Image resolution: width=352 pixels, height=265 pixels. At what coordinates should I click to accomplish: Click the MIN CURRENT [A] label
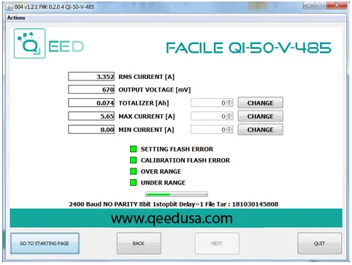click(x=146, y=130)
